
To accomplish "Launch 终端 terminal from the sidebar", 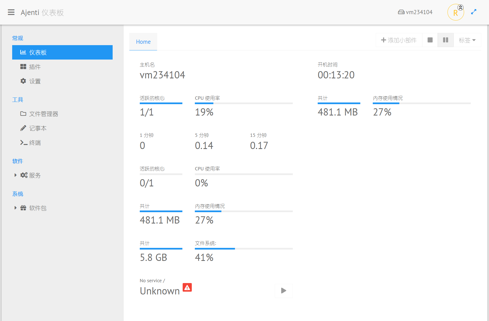I will [35, 143].
